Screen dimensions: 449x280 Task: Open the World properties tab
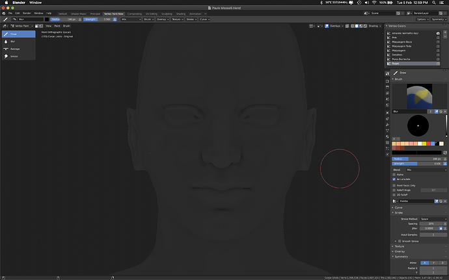387,105
